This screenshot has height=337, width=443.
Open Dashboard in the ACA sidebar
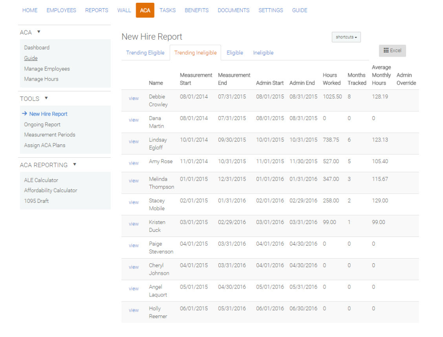point(37,47)
